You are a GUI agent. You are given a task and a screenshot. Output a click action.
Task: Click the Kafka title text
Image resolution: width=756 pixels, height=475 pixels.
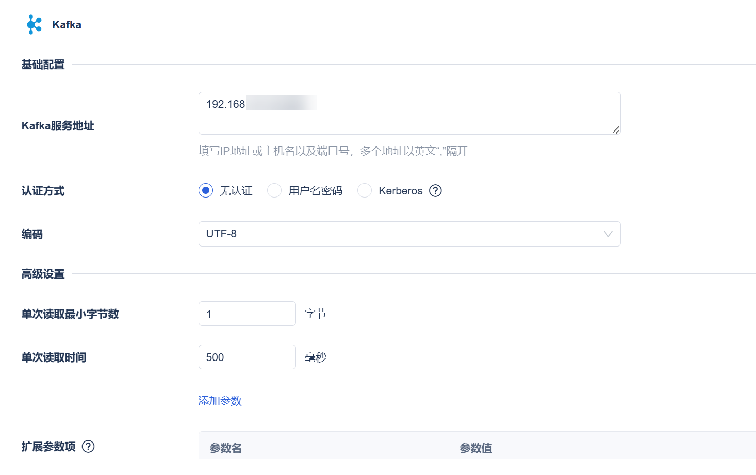67,25
